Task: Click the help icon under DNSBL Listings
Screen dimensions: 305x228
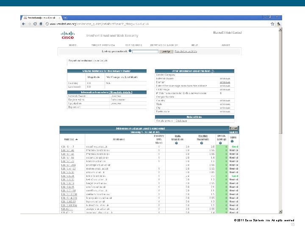Action: 220,143
